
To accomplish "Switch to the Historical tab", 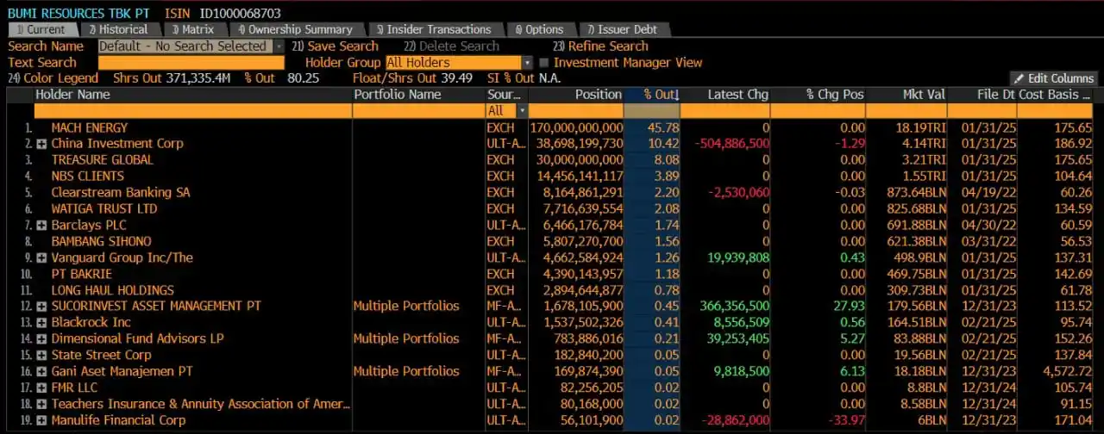I will (118, 29).
